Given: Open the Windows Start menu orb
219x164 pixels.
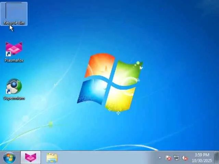Looking at the screenshot, I should click(x=10, y=158).
